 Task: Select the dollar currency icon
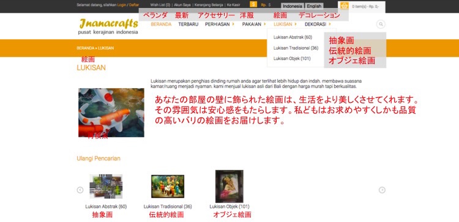point(253,4)
